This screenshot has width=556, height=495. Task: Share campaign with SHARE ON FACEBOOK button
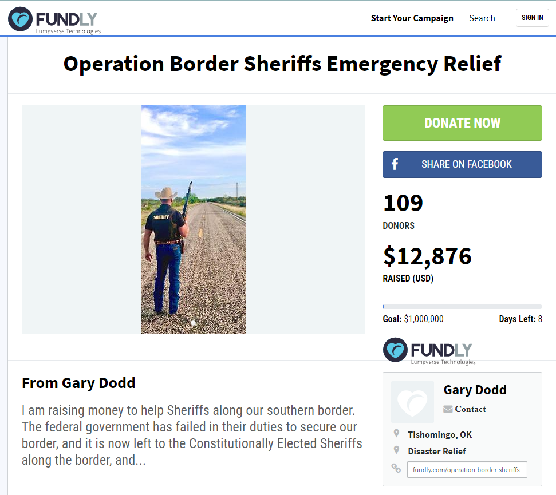462,164
